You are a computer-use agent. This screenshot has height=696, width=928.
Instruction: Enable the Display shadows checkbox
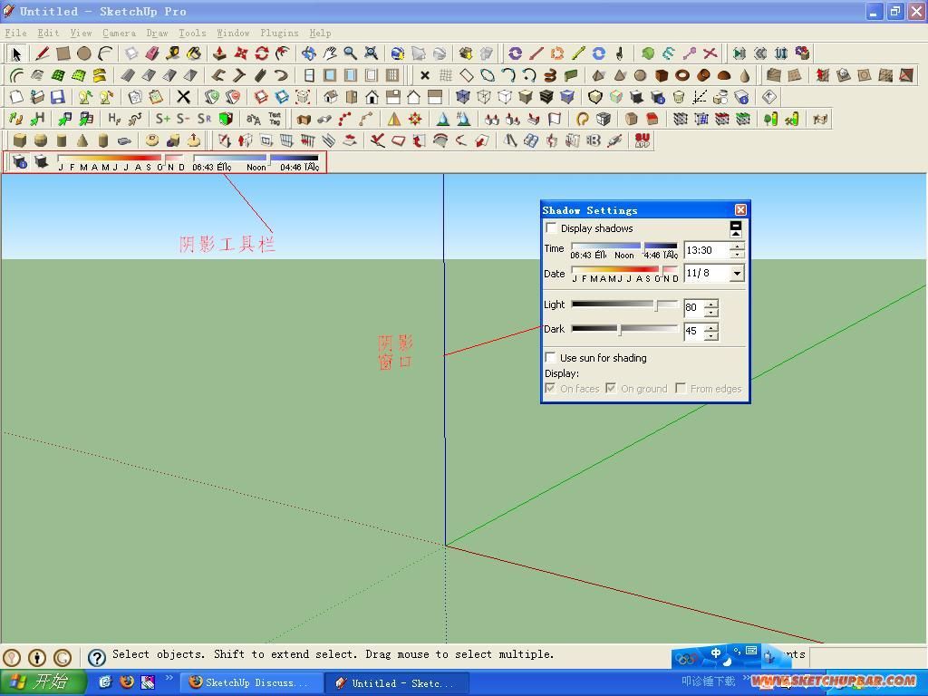coord(551,227)
